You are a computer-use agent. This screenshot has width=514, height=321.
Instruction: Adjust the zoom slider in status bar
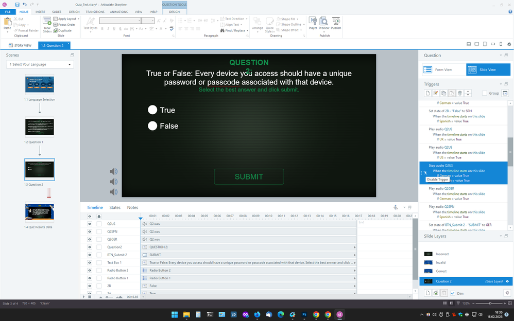[490, 304]
